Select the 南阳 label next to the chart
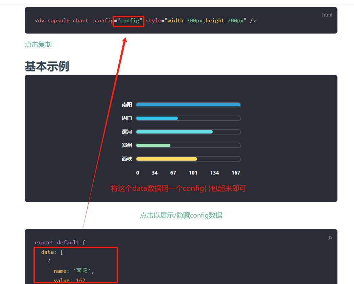354x284 pixels. click(126, 104)
